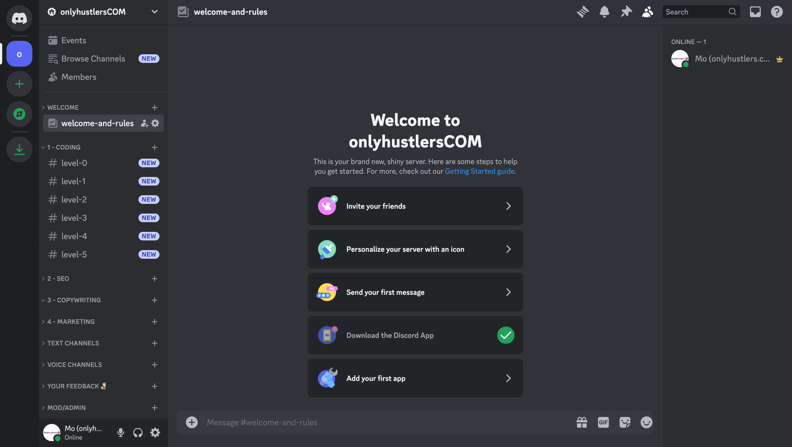Screen dimensions: 792x447
Task: Click the gift box icon in message bar
Action: [x=581, y=423]
